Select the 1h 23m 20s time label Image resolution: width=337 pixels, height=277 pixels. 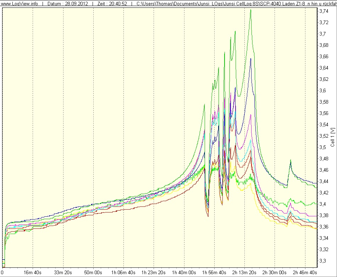tap(154, 272)
